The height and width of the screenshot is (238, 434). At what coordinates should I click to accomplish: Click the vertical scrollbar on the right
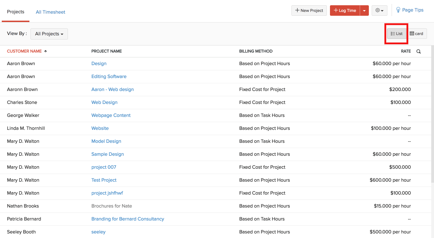pos(432,115)
